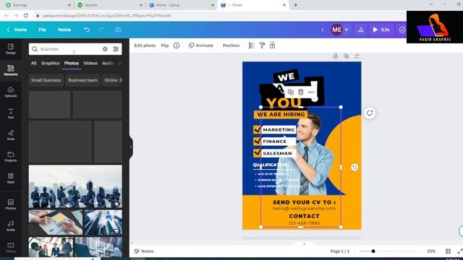Image resolution: width=463 pixels, height=260 pixels.
Task: Switch to the Videos tab
Action: pyautogui.click(x=90, y=63)
